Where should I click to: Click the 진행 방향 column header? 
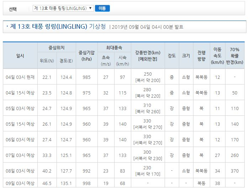[x=202, y=56]
